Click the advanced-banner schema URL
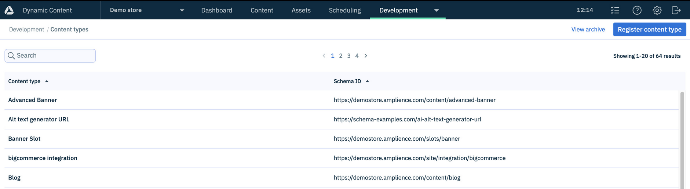690x189 pixels. click(x=415, y=100)
